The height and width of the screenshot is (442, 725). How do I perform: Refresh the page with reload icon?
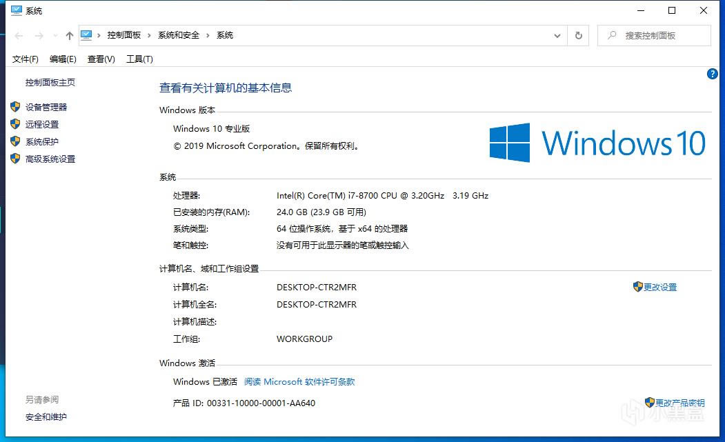coord(579,36)
